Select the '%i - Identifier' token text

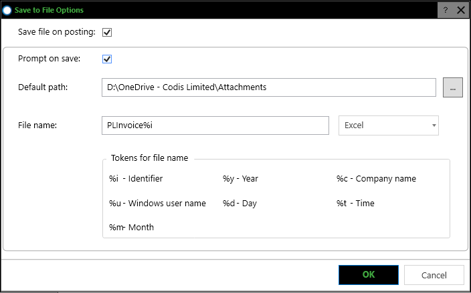pos(136,179)
